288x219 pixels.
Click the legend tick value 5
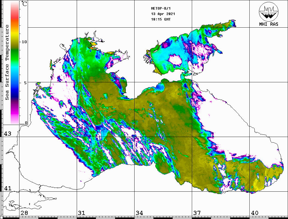coord(25,83)
